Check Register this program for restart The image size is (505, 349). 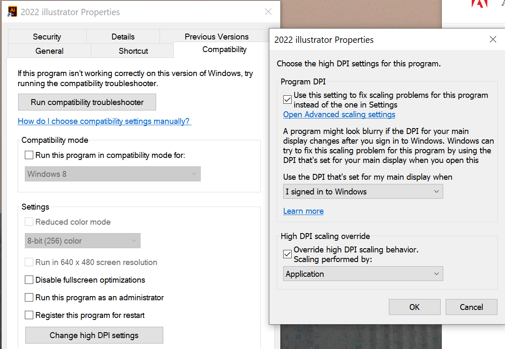click(29, 315)
